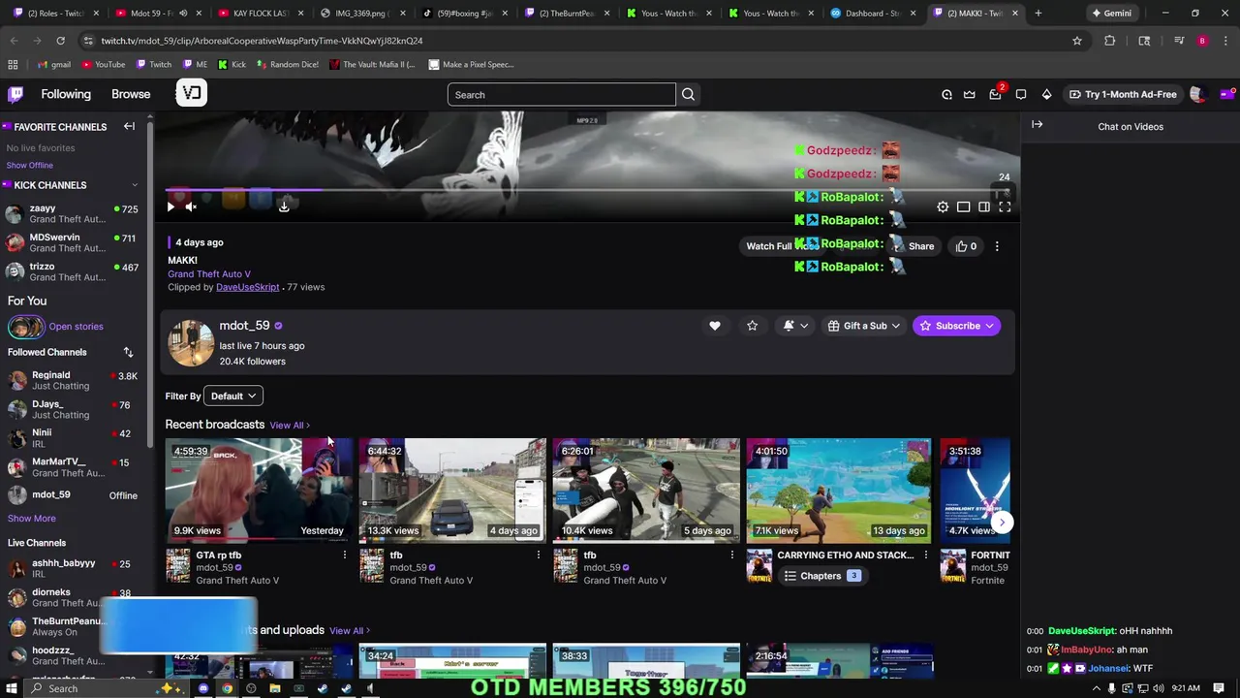Like the clip with thumbs up
Screen dimensions: 1240x698
pyautogui.click(x=966, y=246)
